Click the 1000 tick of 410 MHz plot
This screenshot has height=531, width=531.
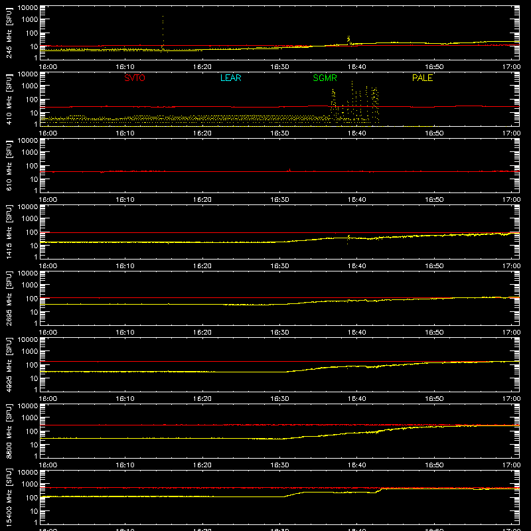[30, 86]
